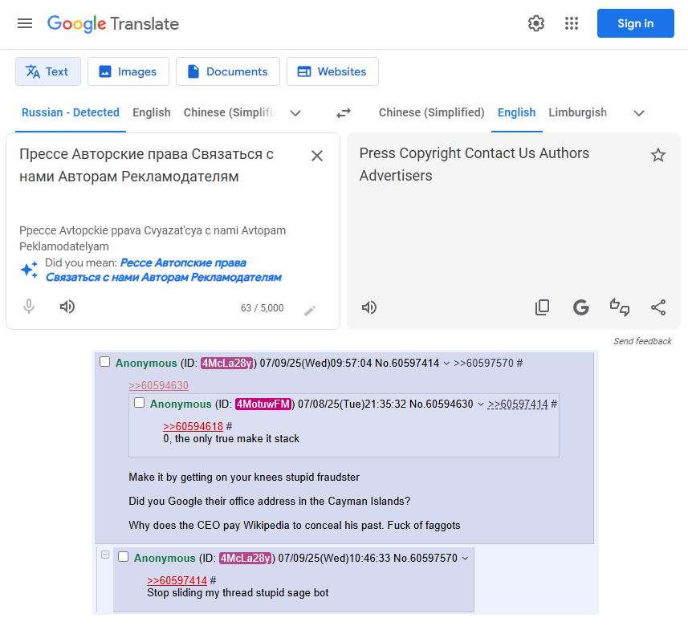The image size is (688, 626).
Task: Switch to Documents translation mode
Action: (228, 71)
